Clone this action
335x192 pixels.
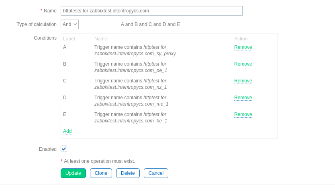(101, 173)
